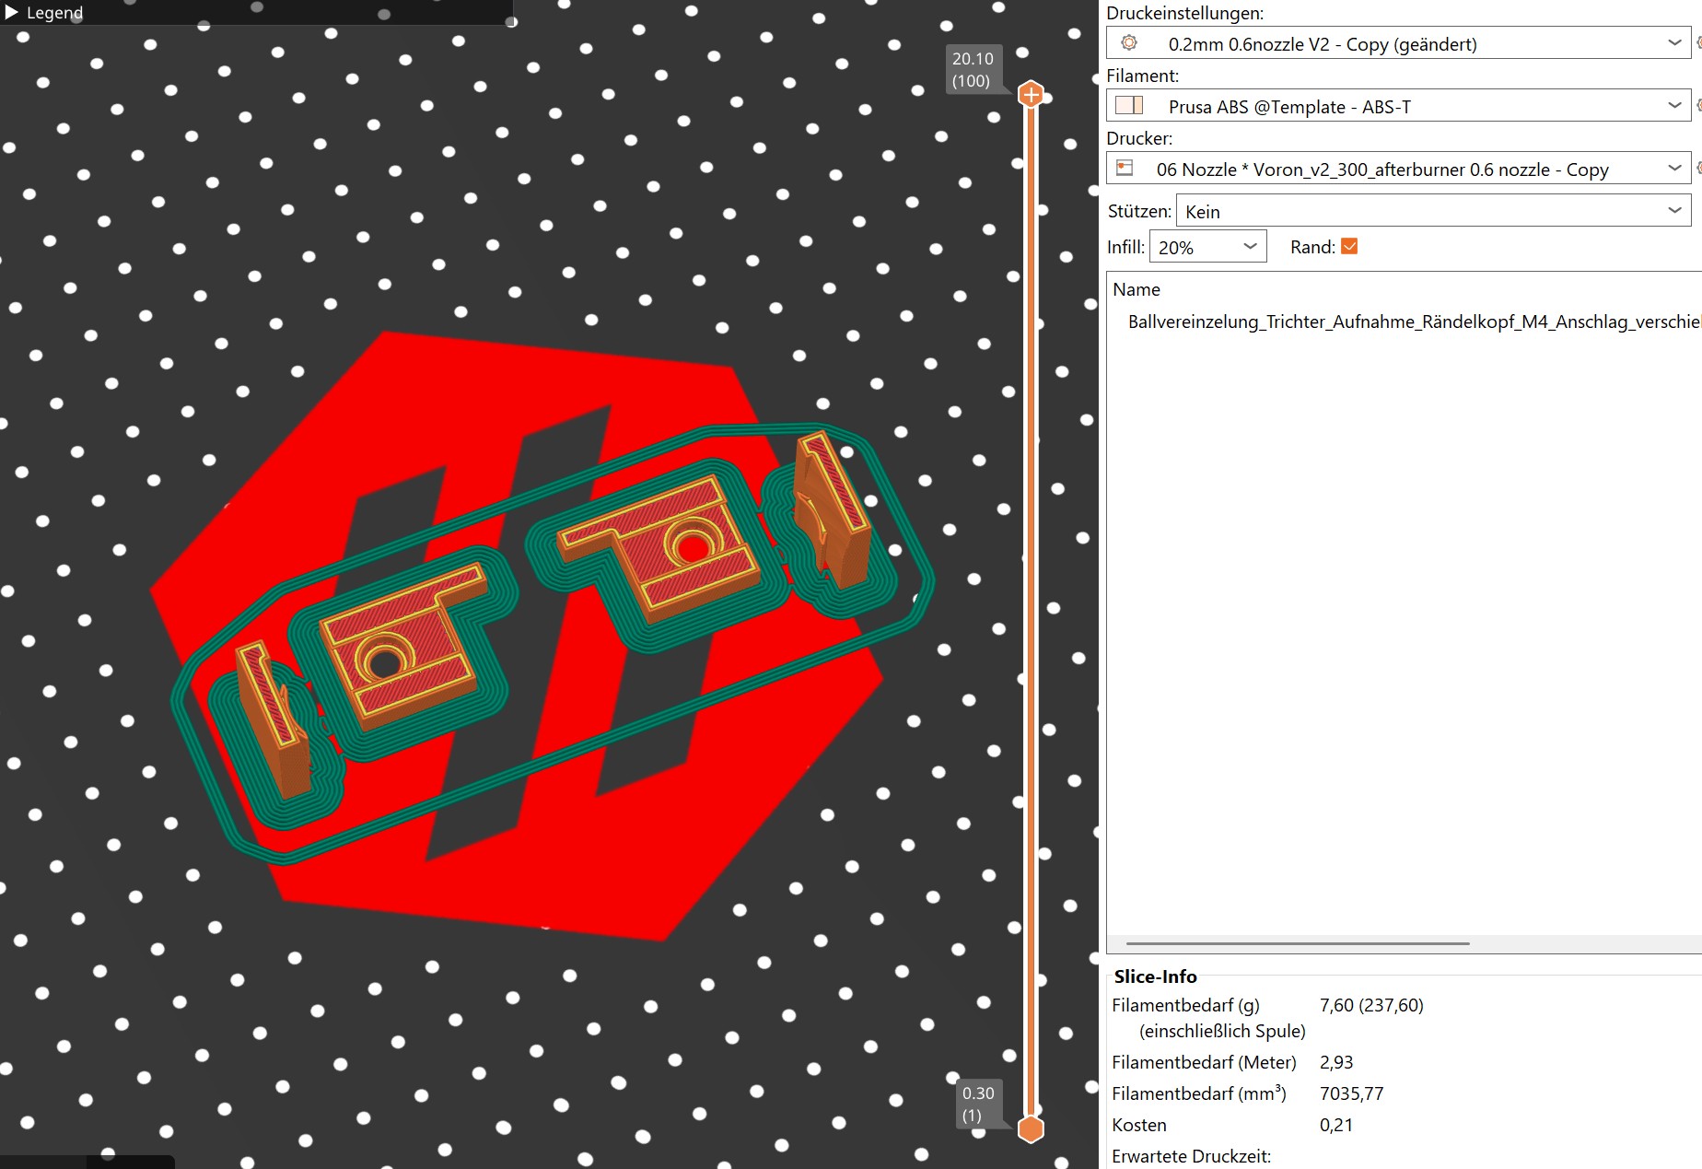Click the printer preset icon
This screenshot has width=1702, height=1169.
pyautogui.click(x=1125, y=168)
